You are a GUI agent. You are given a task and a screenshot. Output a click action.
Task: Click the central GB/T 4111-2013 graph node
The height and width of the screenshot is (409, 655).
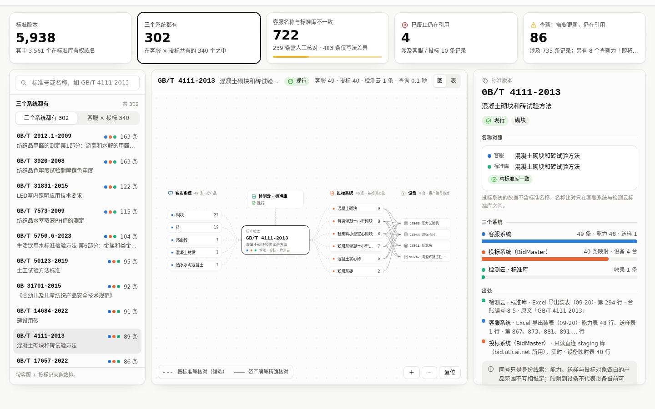point(276,240)
